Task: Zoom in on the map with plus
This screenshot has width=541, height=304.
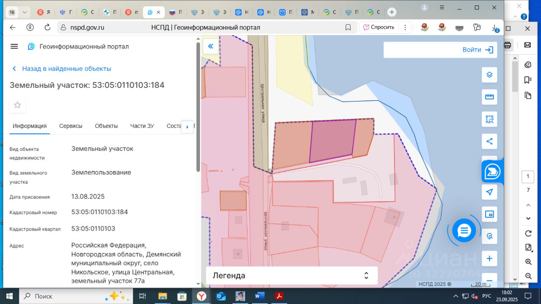Action: click(489, 258)
